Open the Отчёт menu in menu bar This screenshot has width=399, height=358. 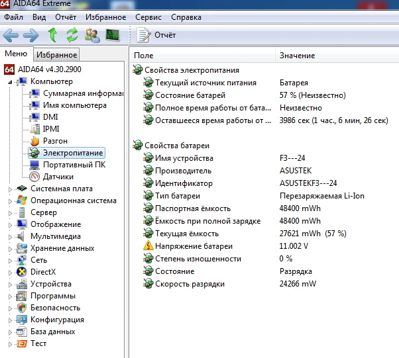[66, 17]
